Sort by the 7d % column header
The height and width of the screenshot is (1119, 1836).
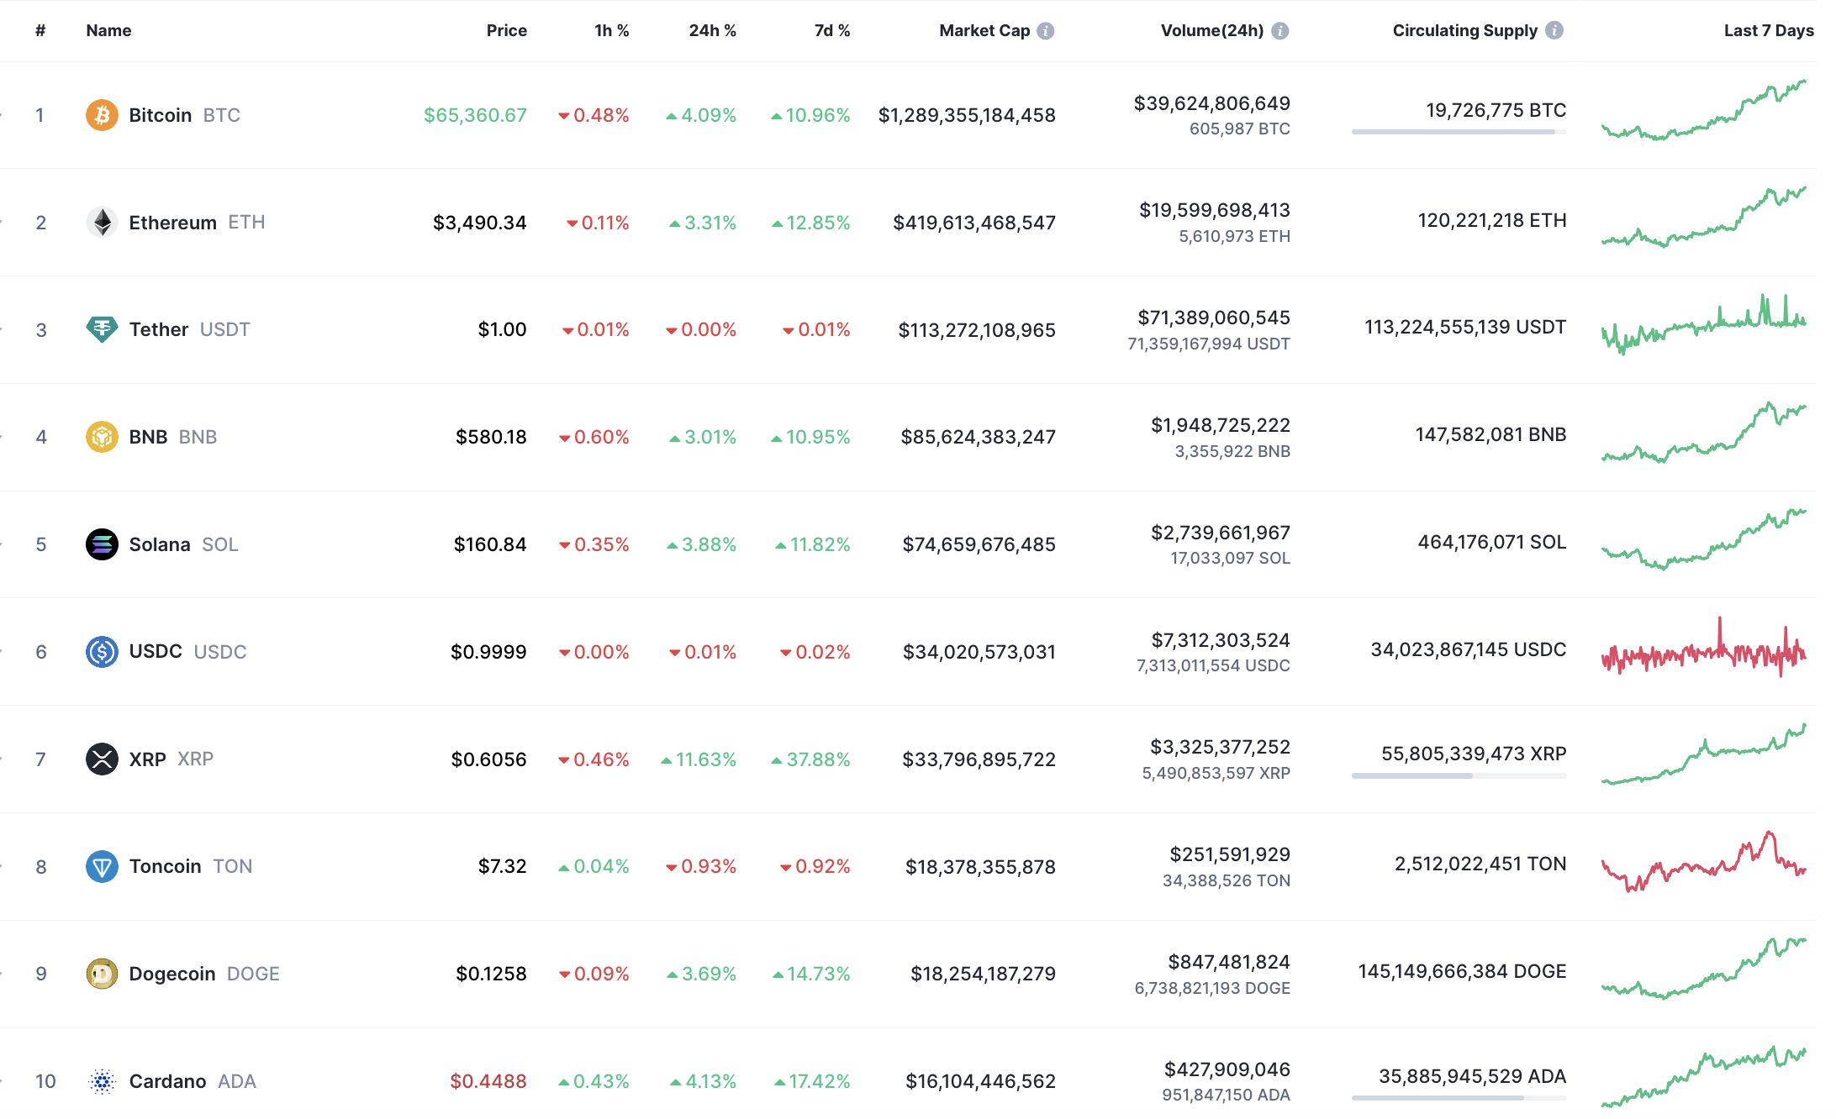[831, 31]
